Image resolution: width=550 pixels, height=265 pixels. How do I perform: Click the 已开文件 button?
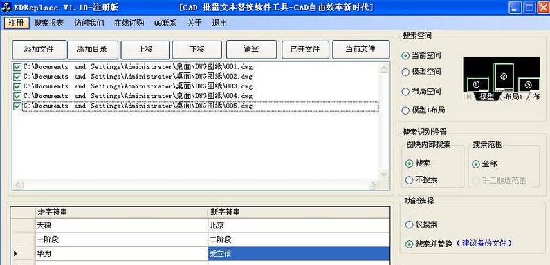(305, 50)
